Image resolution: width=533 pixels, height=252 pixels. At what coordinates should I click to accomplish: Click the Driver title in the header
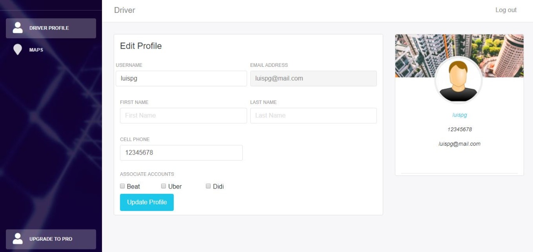pyautogui.click(x=125, y=10)
